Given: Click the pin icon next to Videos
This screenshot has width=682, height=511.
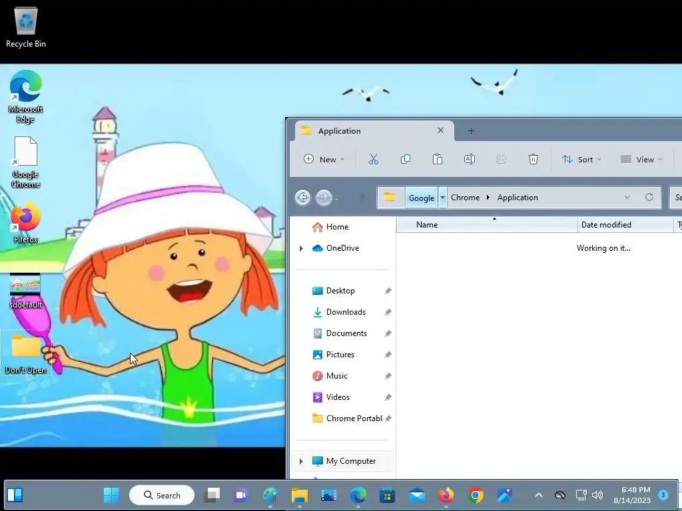Looking at the screenshot, I should point(388,398).
